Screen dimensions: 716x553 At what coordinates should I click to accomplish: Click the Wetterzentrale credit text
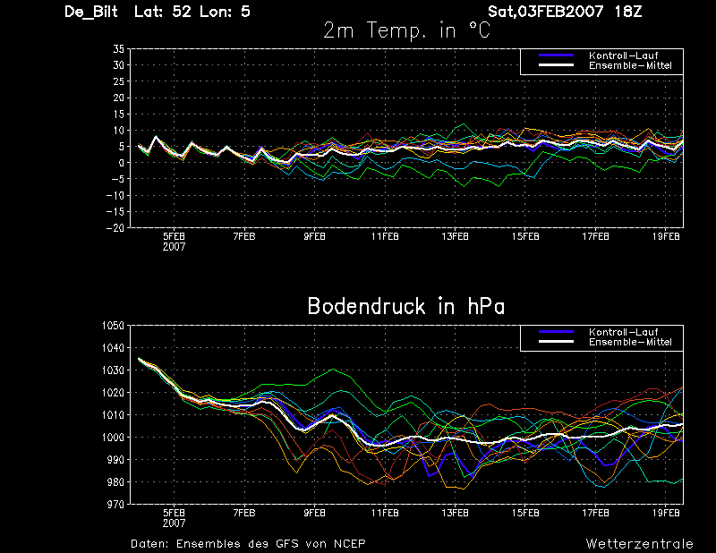coord(639,543)
